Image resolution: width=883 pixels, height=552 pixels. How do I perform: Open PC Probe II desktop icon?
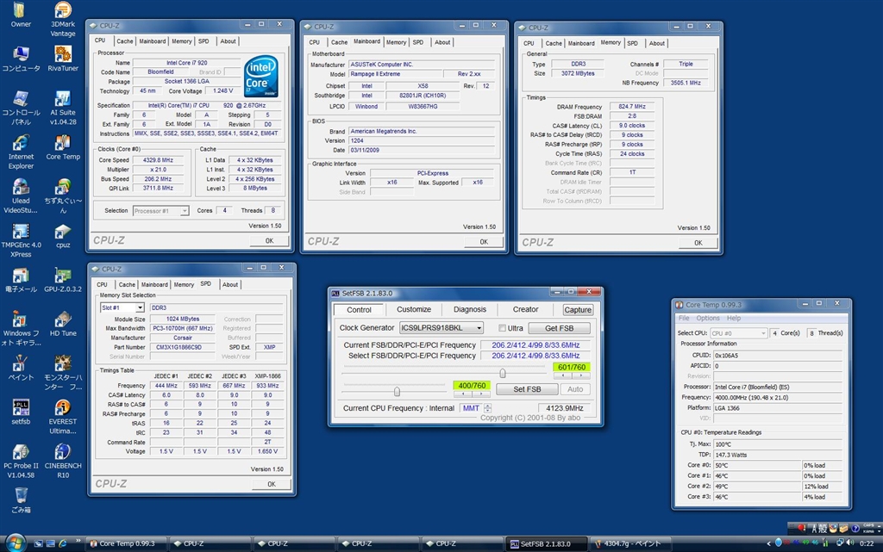21,453
